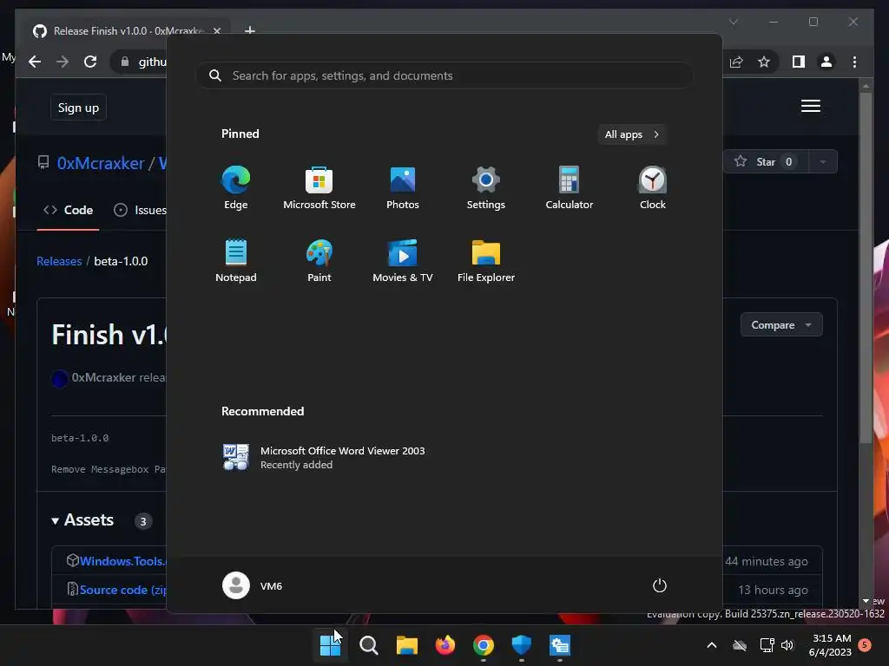889x666 pixels.
Task: Open the clock and date in taskbar
Action: pyautogui.click(x=831, y=645)
